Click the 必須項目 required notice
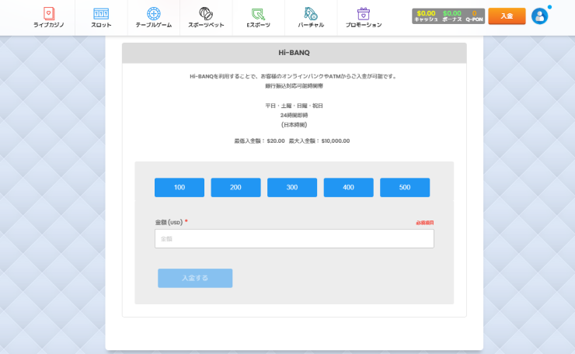The width and height of the screenshot is (575, 354). coord(425,223)
